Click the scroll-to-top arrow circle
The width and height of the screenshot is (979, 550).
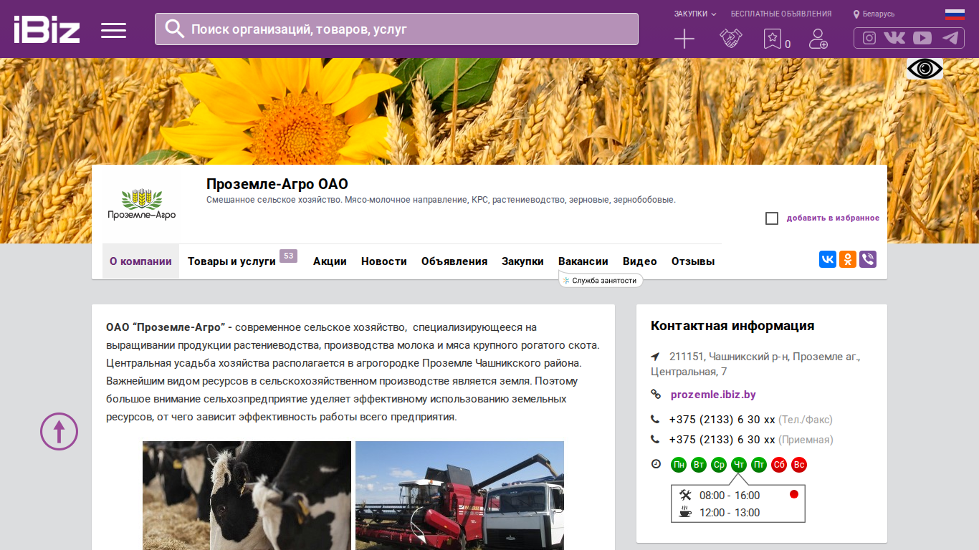click(59, 431)
